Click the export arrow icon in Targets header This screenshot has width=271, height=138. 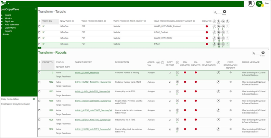(x=223, y=21)
